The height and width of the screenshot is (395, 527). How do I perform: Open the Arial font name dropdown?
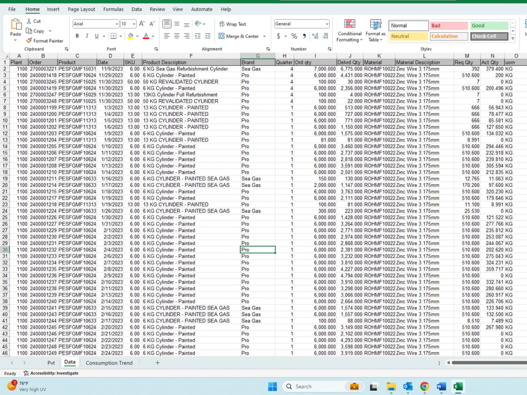click(116, 24)
